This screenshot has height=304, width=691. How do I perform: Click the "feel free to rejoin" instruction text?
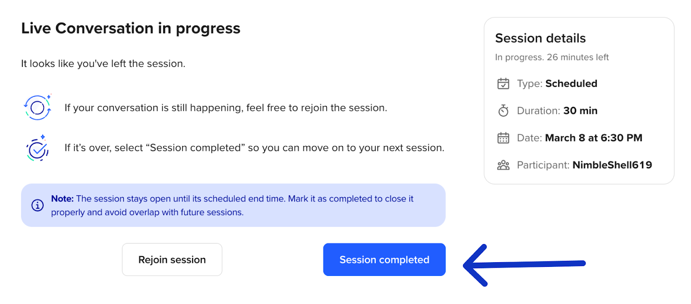[225, 108]
